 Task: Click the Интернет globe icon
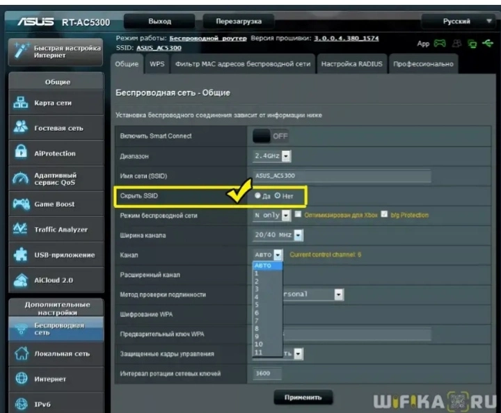pos(22,378)
